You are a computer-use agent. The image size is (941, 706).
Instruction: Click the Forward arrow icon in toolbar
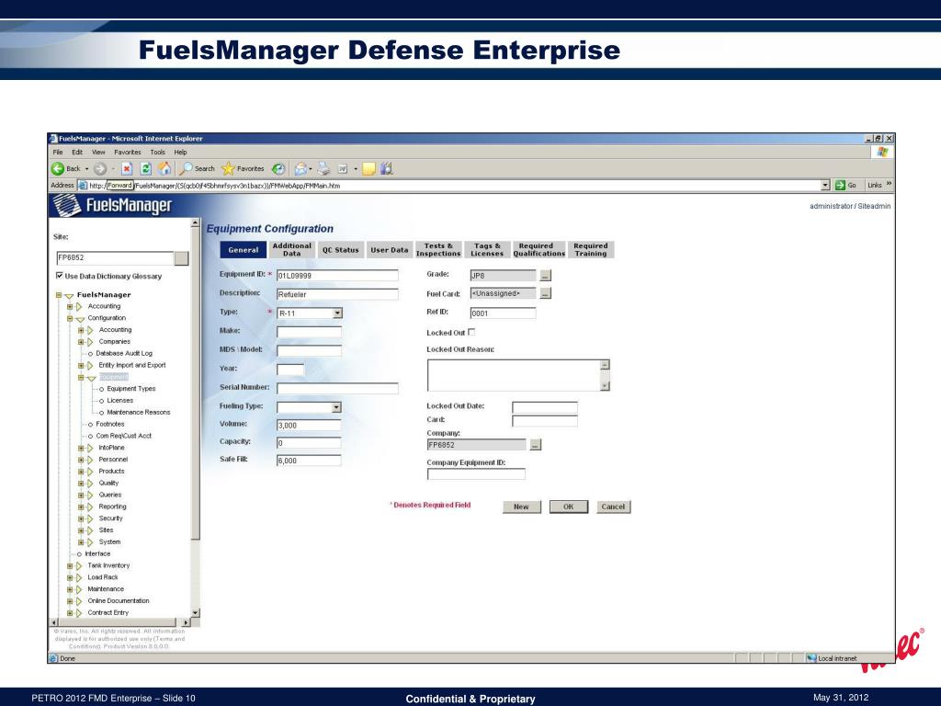[x=99, y=169]
